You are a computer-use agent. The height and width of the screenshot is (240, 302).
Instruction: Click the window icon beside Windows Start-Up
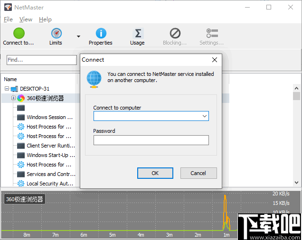(x=21, y=155)
